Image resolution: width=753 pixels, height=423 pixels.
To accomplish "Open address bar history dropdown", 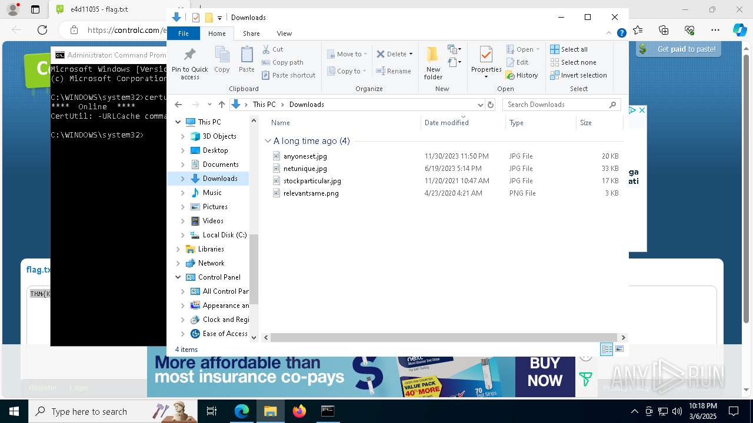I will coord(480,105).
